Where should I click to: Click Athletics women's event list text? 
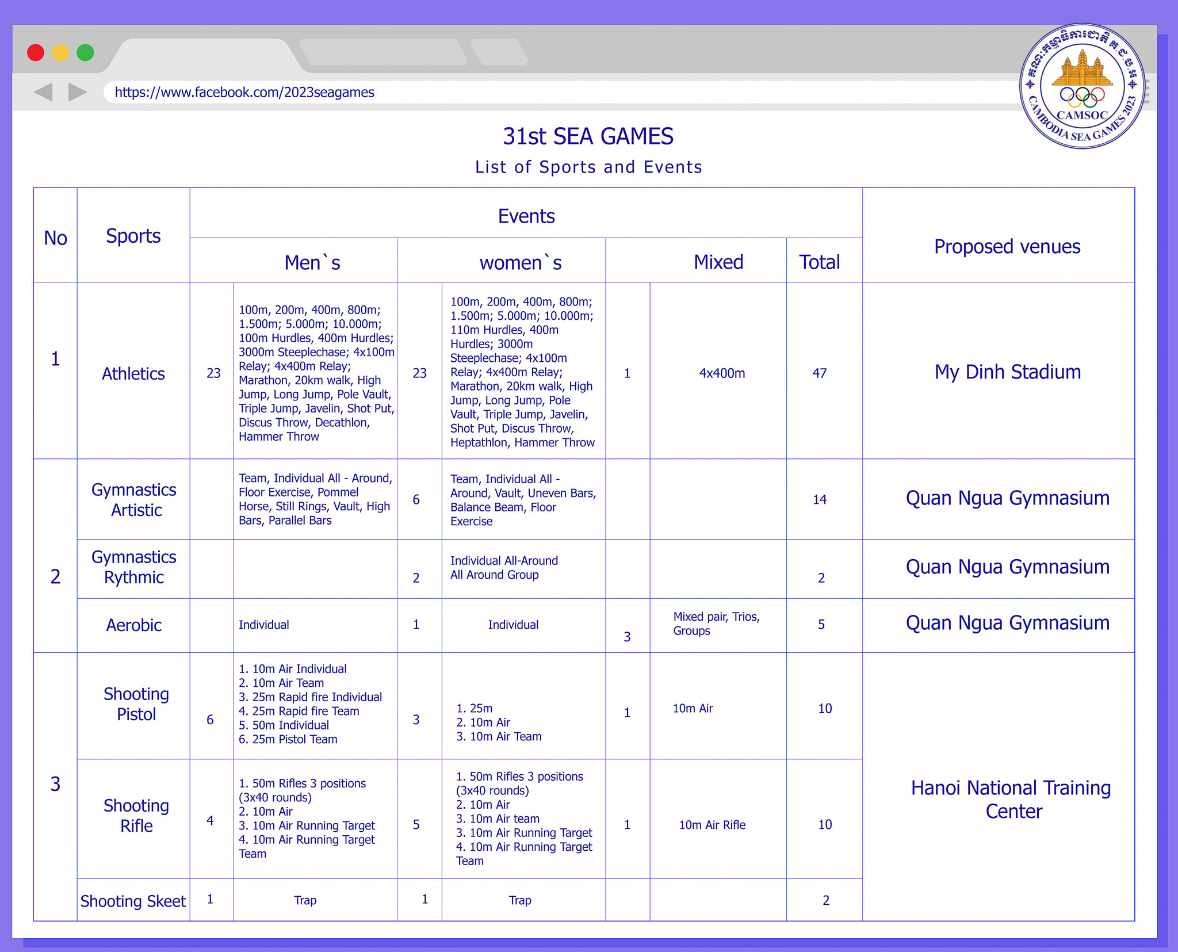[x=522, y=372]
